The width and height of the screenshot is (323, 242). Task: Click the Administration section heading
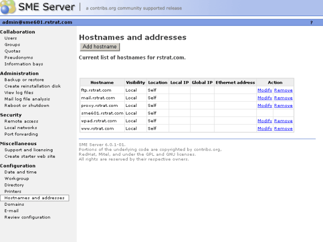click(19, 74)
